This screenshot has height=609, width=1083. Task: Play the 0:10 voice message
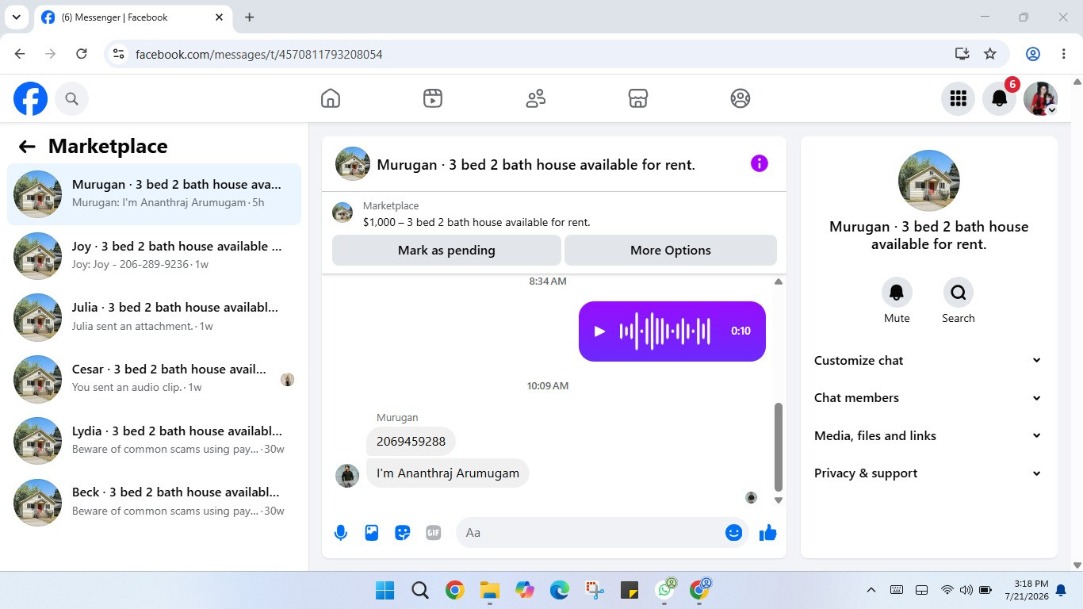point(600,331)
